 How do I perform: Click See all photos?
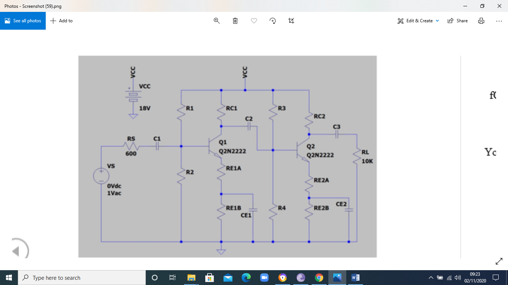pos(23,20)
